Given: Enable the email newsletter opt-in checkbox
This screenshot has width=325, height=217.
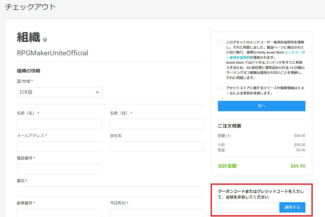Looking at the screenshot, I should point(220,88).
